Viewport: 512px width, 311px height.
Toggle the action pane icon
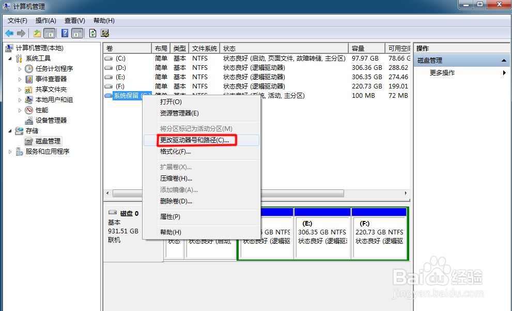[76, 33]
